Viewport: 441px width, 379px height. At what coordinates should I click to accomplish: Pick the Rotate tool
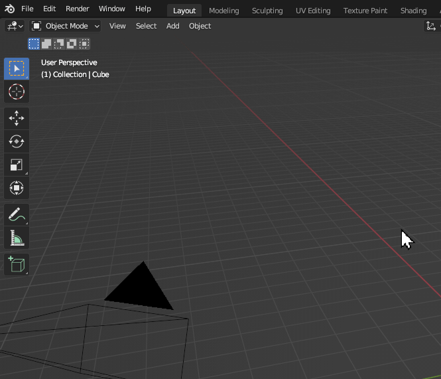pos(17,141)
